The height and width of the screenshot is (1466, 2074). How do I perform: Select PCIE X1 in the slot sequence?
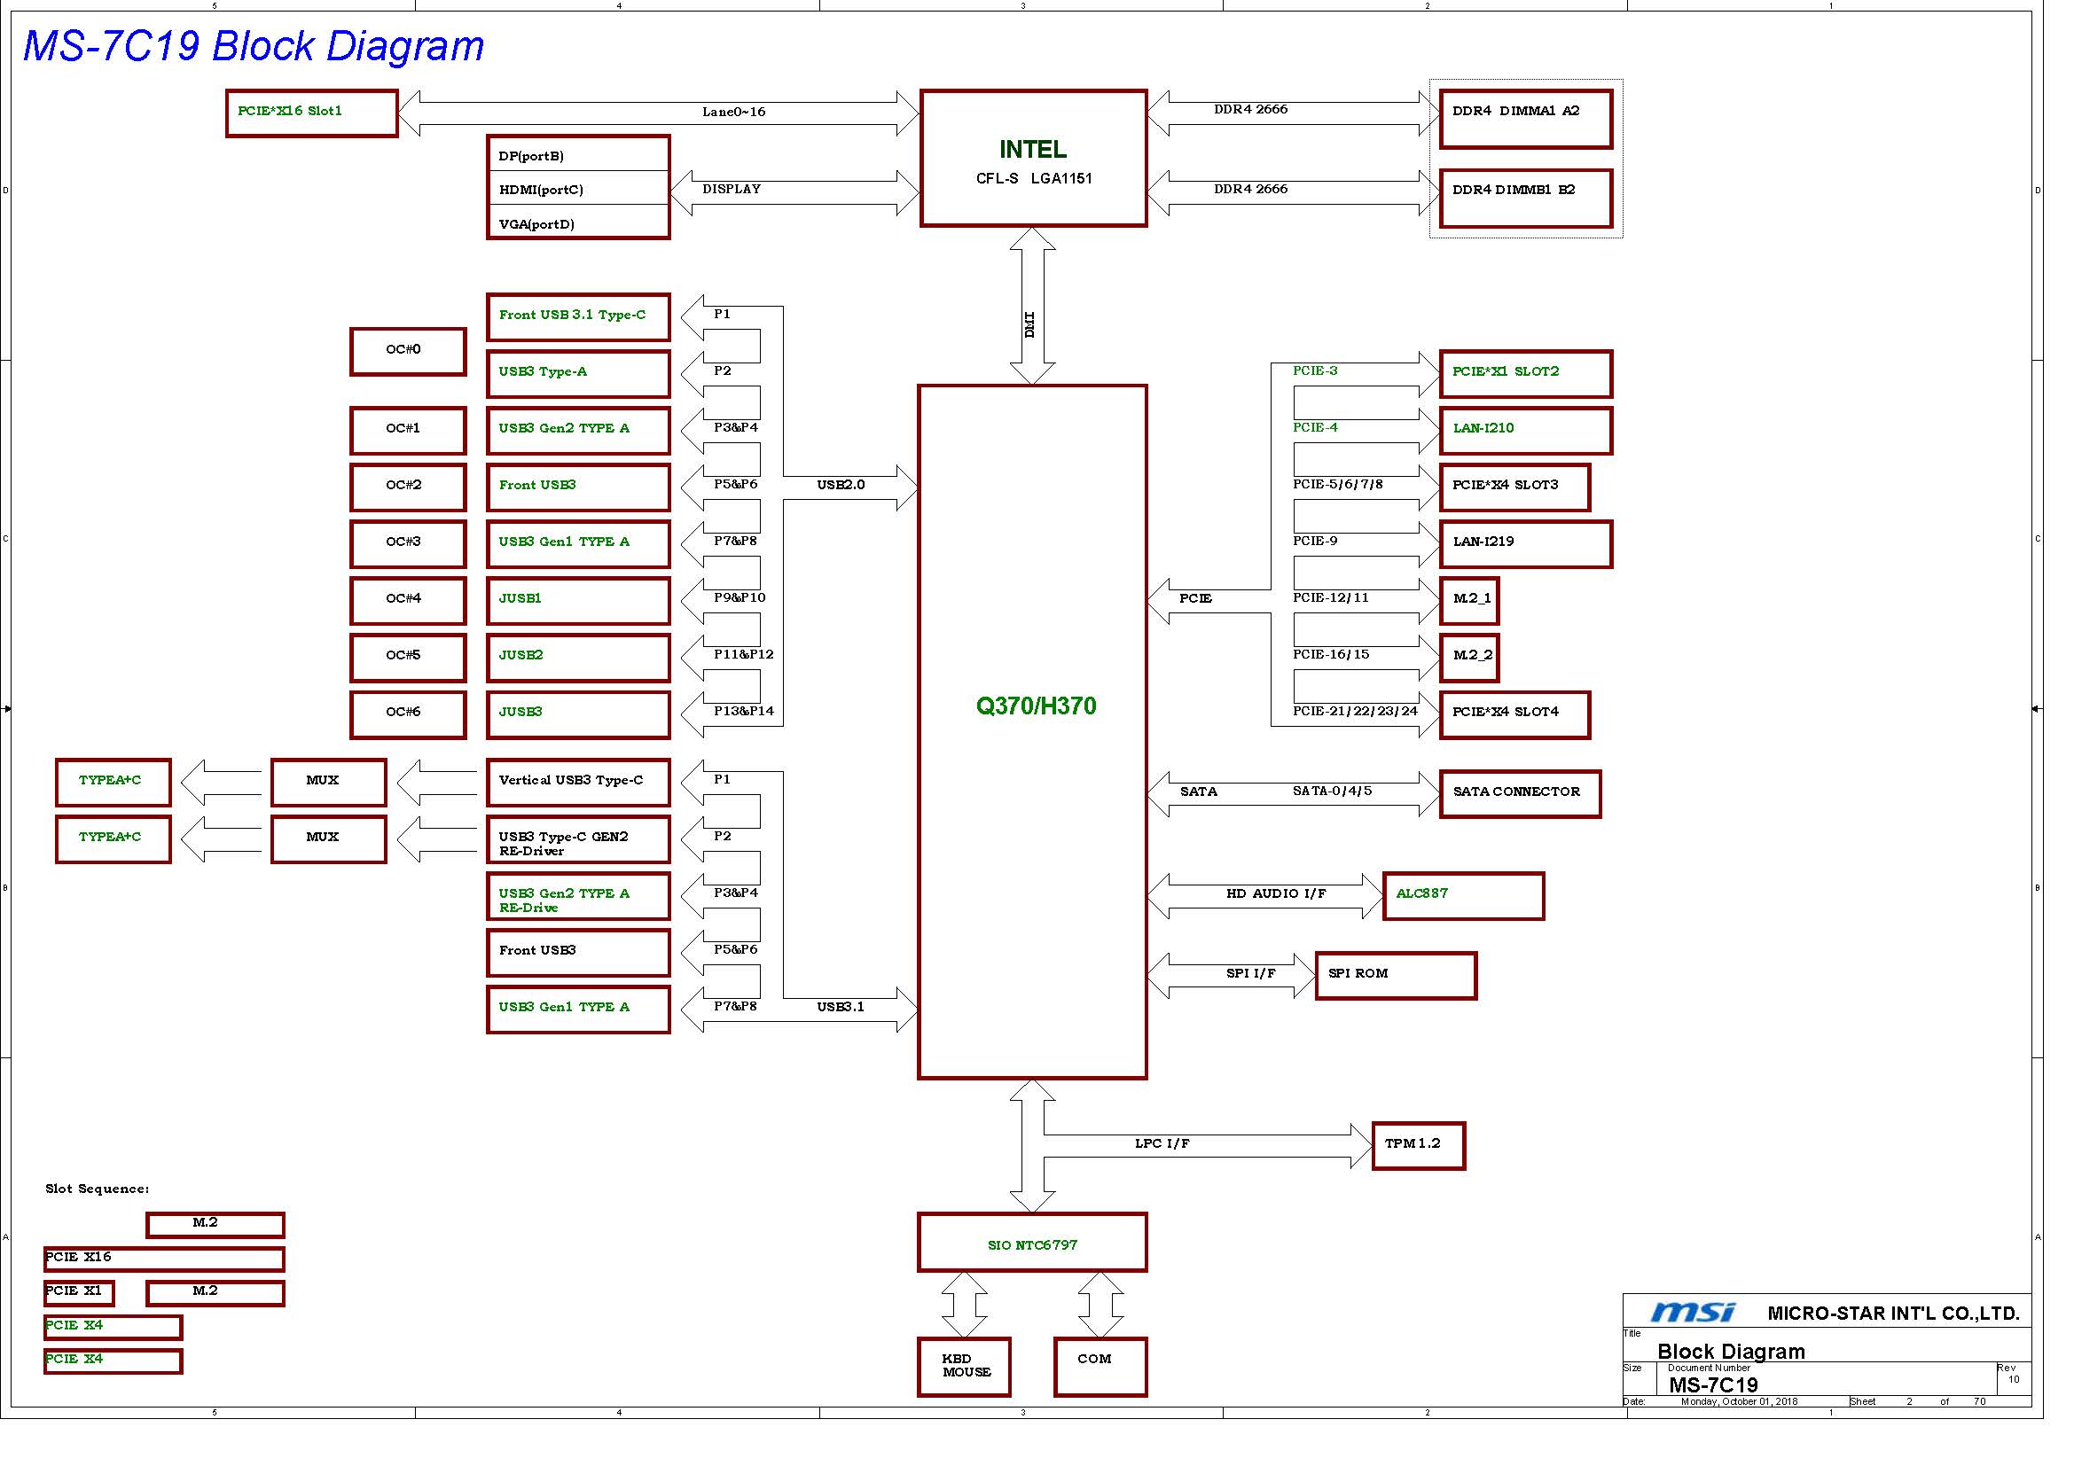[x=80, y=1293]
